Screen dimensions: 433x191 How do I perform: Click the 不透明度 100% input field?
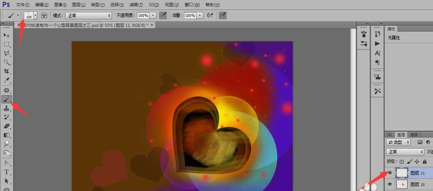click(x=143, y=16)
